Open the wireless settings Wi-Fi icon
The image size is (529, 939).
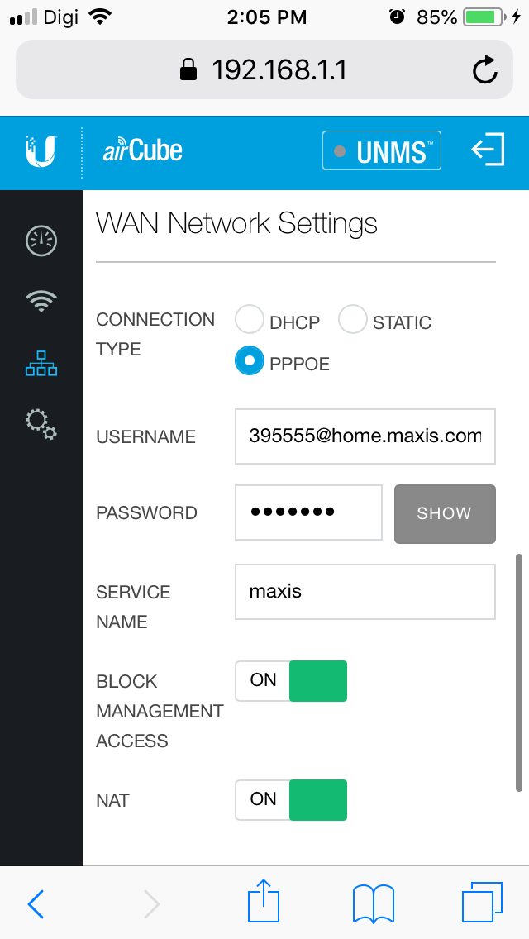click(x=41, y=302)
